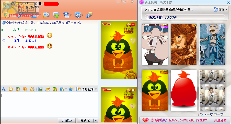Send a window shake nudge
This screenshot has height=124, width=231.
25,89
